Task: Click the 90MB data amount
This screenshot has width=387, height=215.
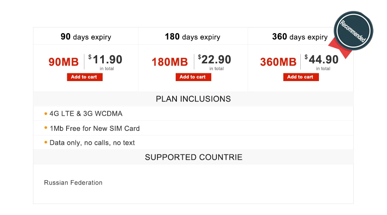Action: (63, 62)
